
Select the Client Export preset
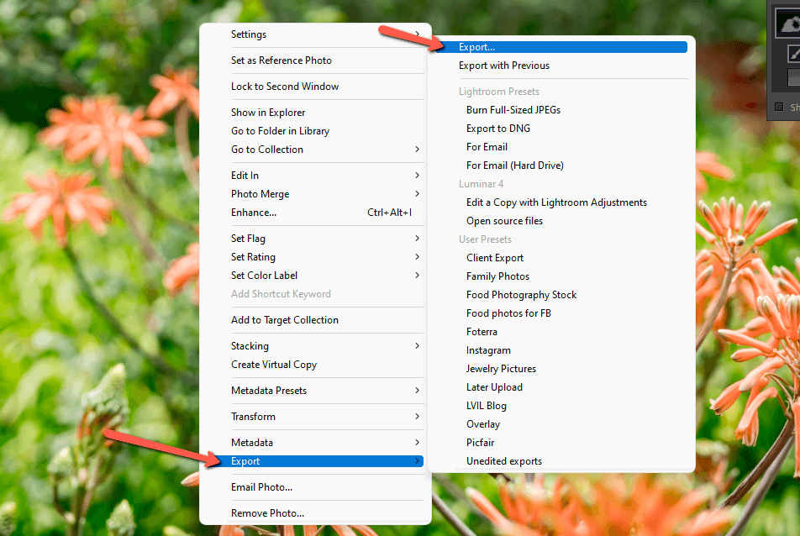point(561,258)
